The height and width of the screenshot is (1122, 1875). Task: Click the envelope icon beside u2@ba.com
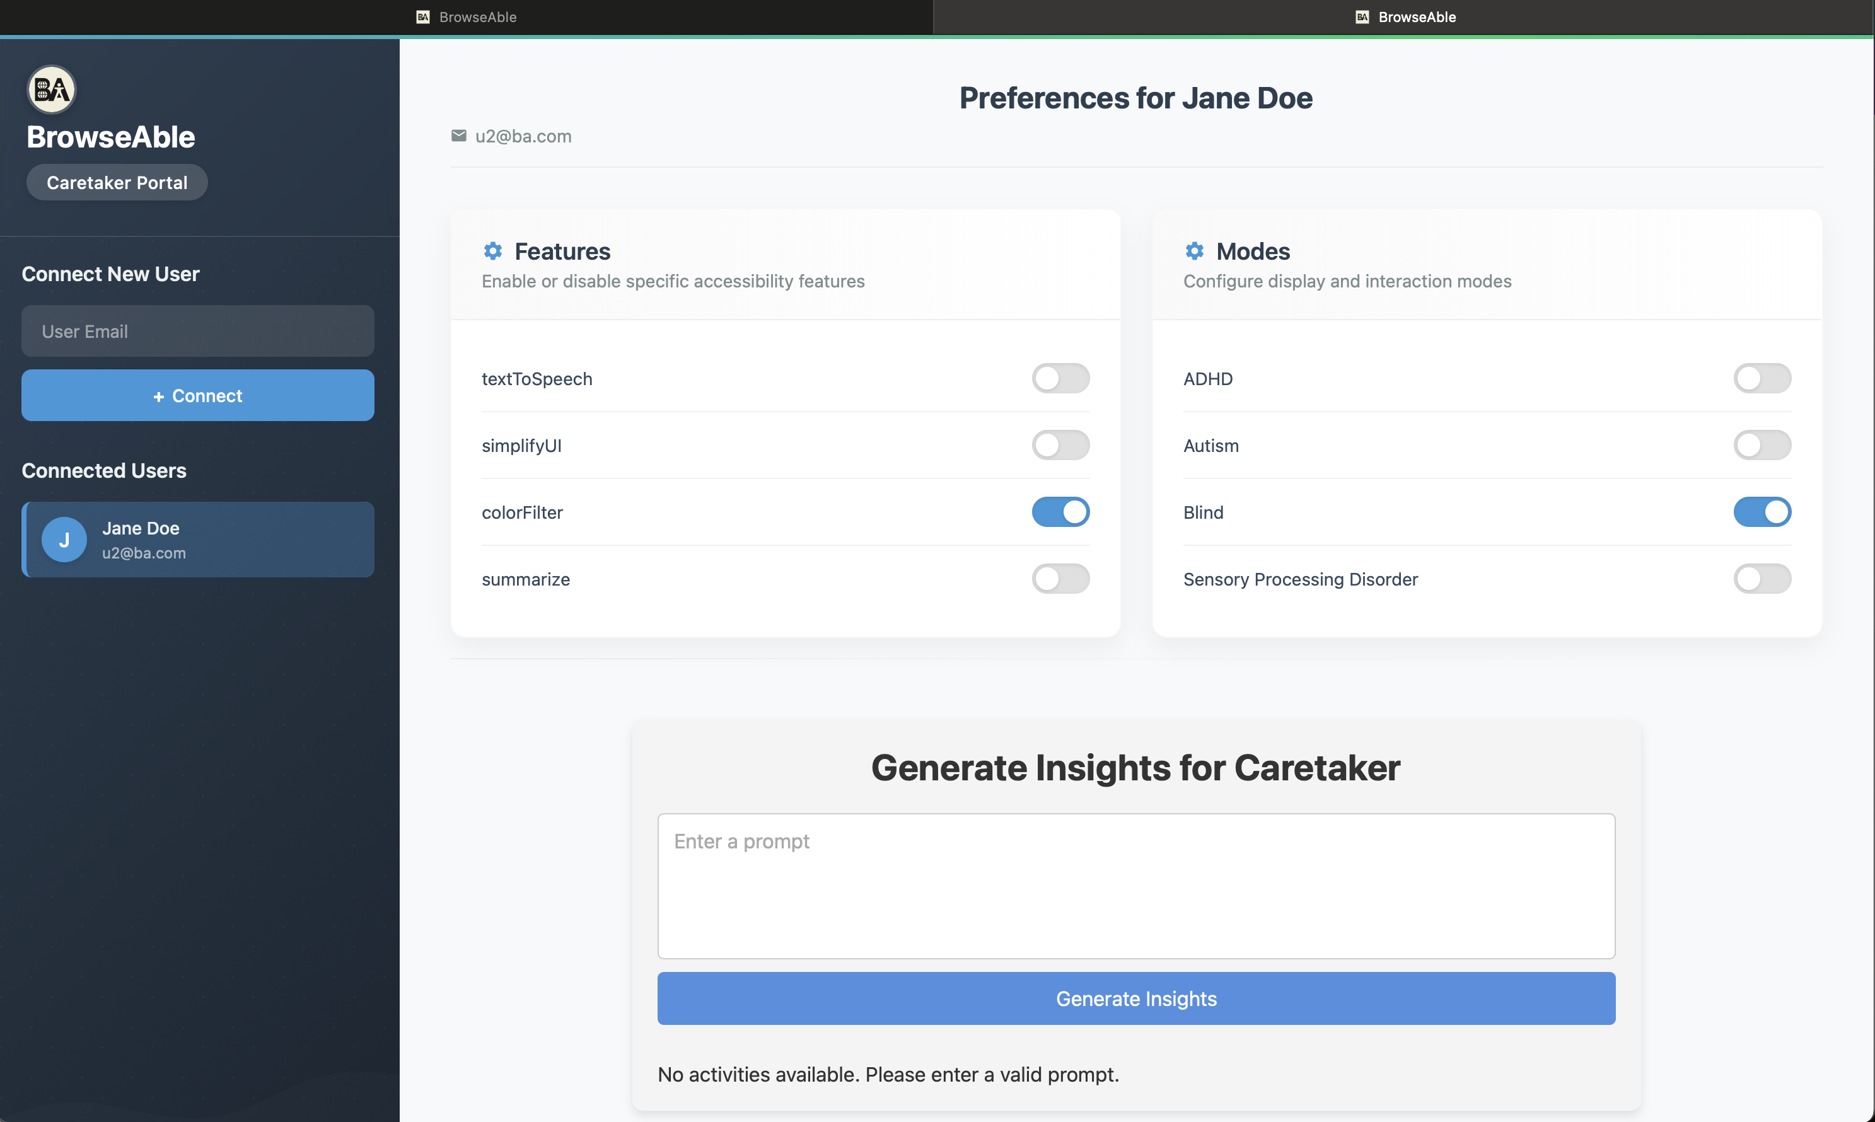(x=459, y=136)
